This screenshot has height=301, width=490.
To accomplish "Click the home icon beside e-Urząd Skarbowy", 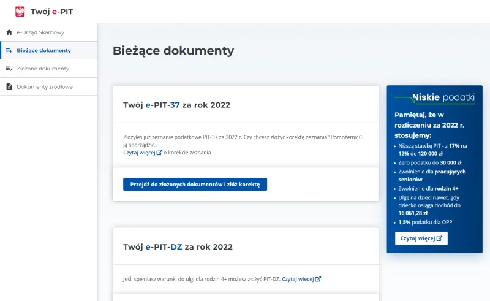I will (x=9, y=32).
